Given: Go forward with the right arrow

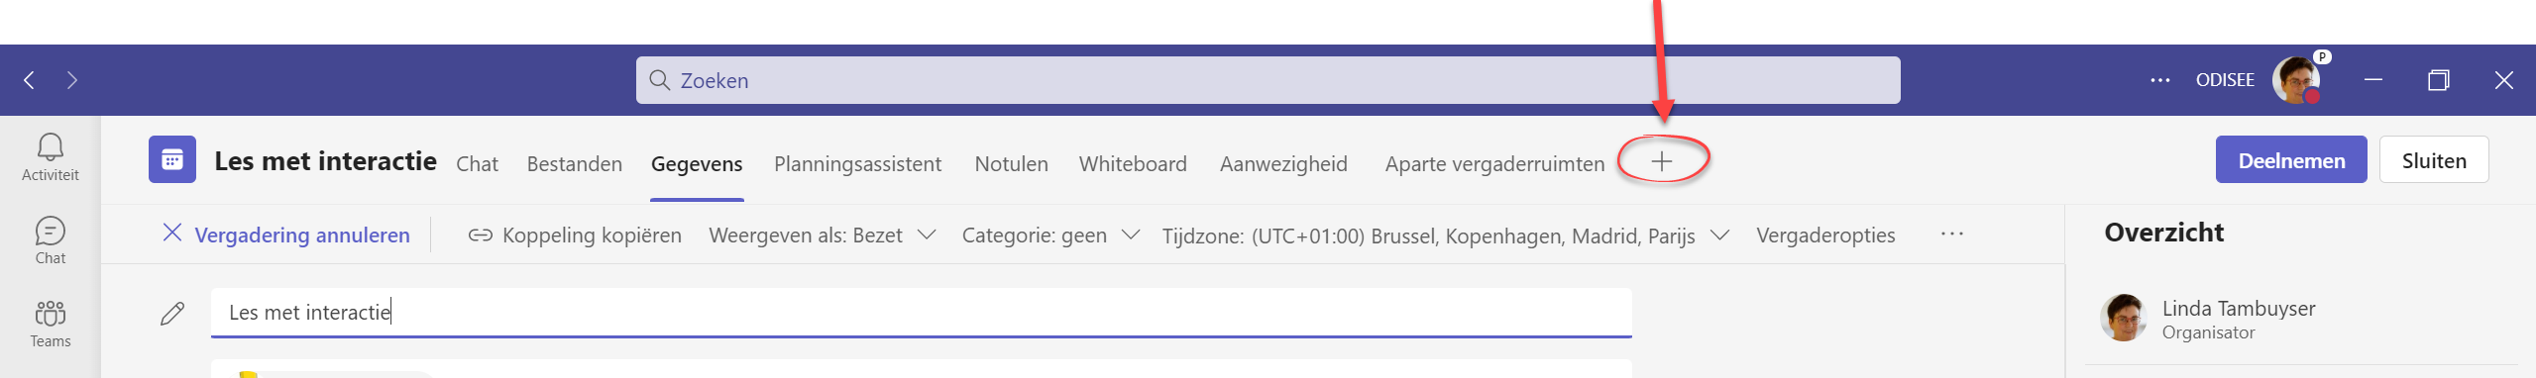Looking at the screenshot, I should [x=71, y=80].
